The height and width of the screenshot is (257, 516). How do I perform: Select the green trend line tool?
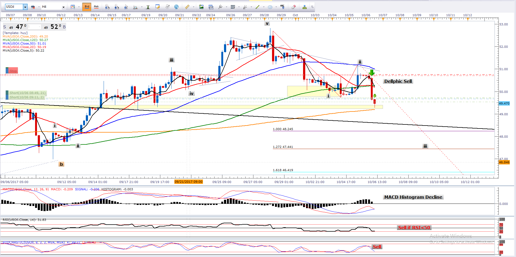pos(257,7)
